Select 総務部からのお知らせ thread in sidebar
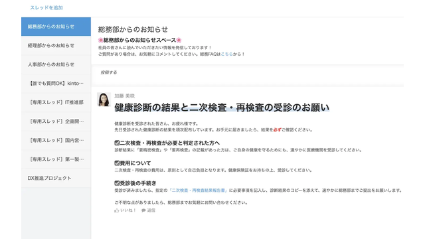The height and width of the screenshot is (239, 425). [56, 27]
